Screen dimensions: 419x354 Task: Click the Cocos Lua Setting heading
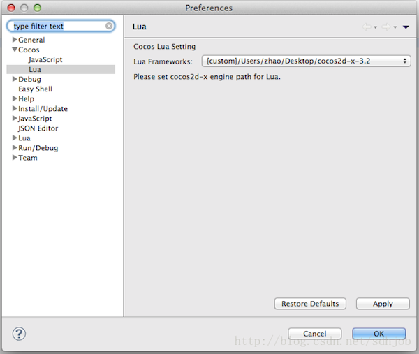tap(165, 47)
